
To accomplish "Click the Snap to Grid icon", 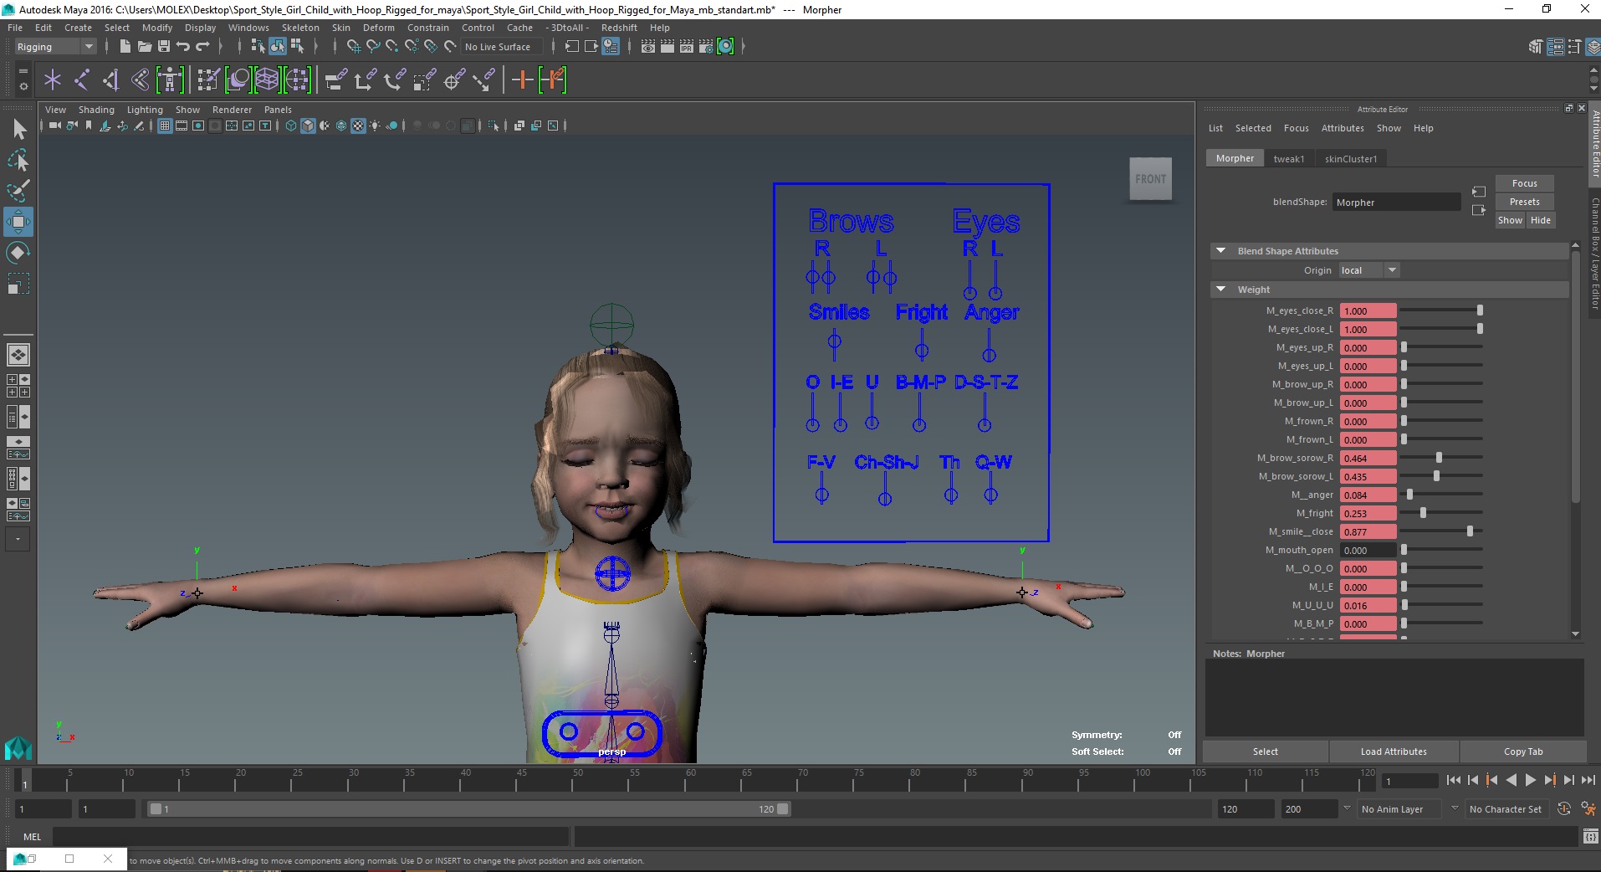I will tap(353, 47).
